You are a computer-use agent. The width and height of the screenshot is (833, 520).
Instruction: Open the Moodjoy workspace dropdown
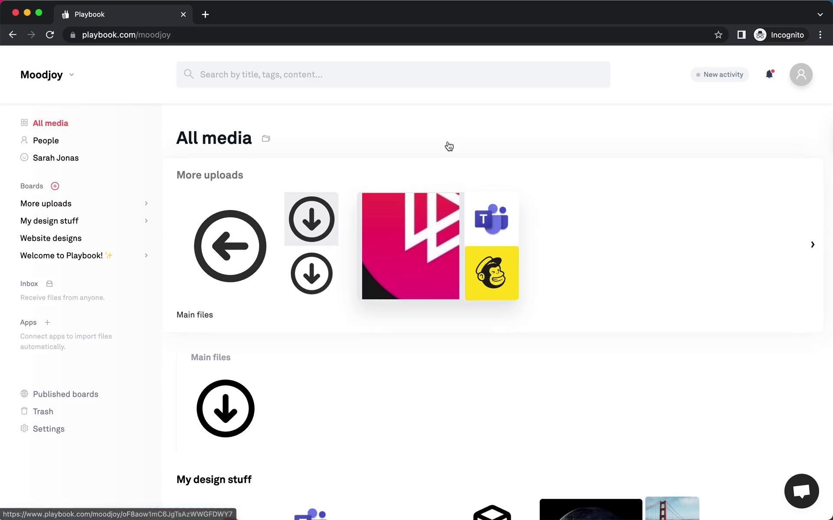47,75
